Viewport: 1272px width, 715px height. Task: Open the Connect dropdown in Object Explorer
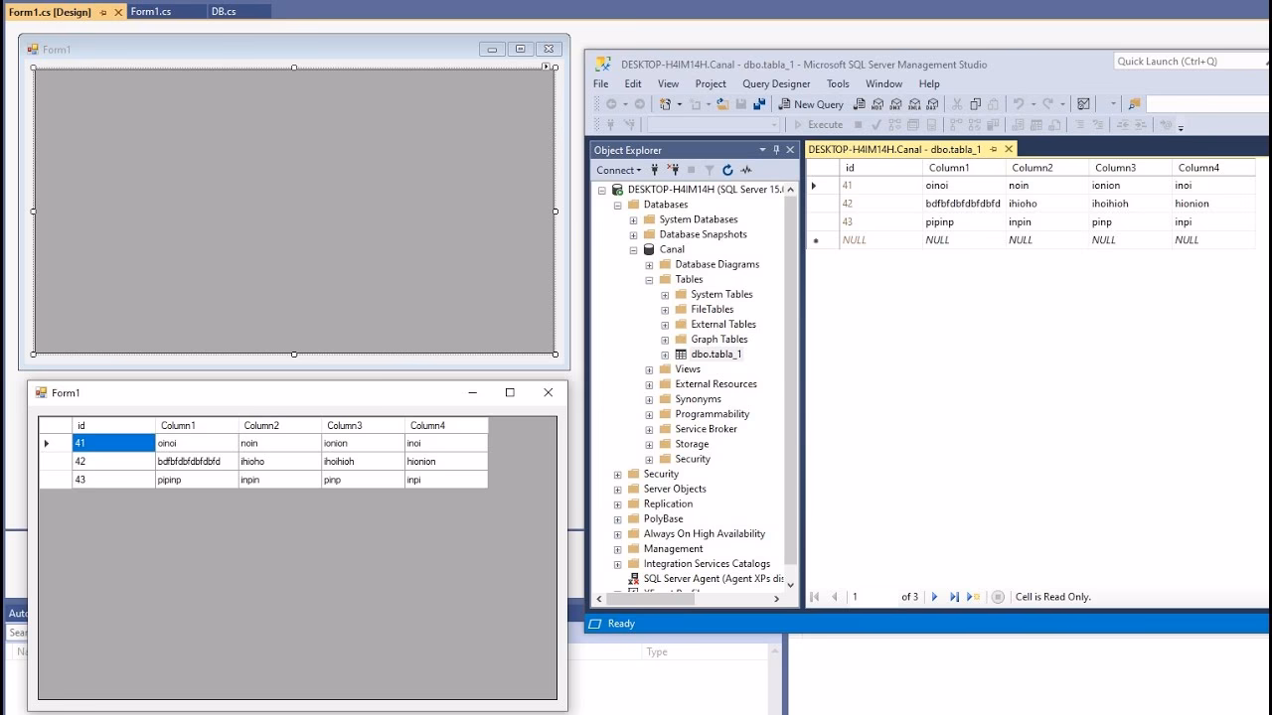(619, 170)
